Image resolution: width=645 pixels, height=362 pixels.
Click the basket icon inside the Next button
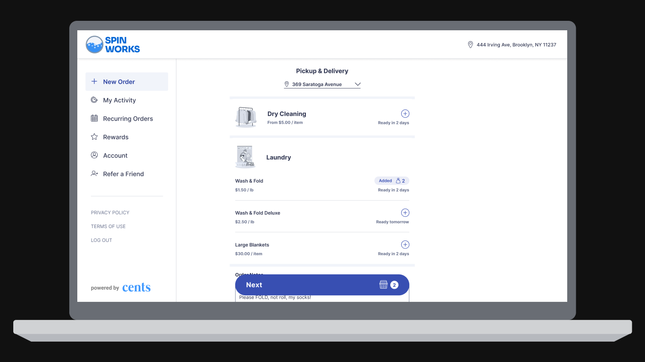(383, 284)
